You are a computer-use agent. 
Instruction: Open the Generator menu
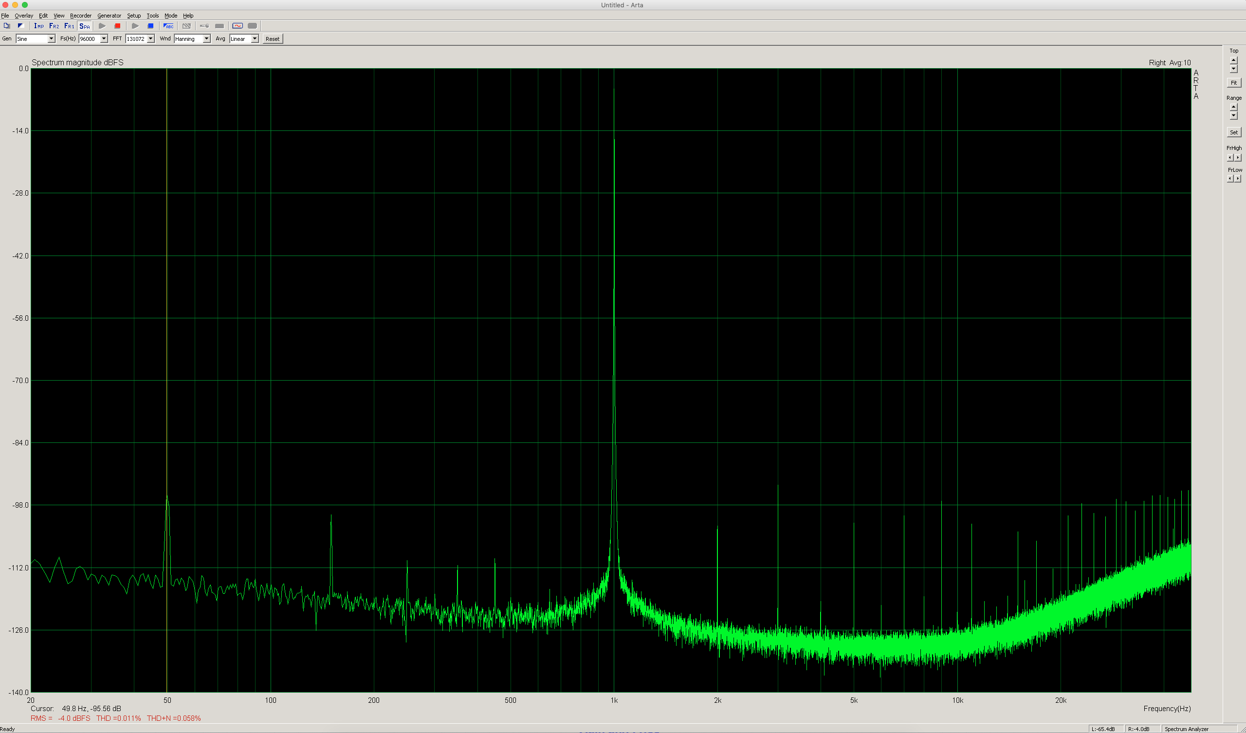[x=110, y=16]
